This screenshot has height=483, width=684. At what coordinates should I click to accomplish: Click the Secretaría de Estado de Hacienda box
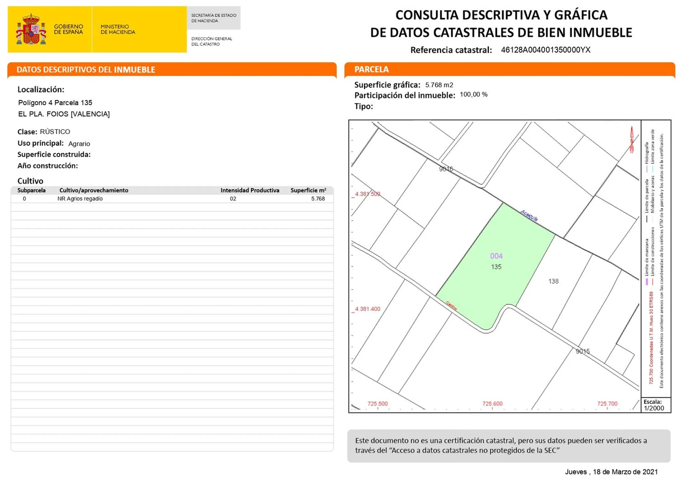(214, 18)
